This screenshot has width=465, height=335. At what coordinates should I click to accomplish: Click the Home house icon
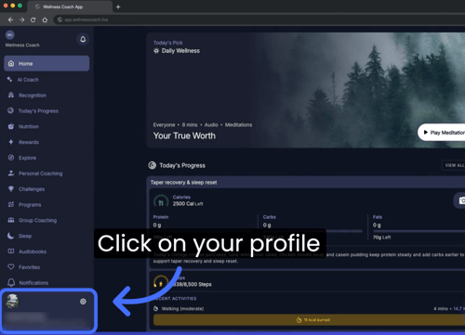point(11,63)
